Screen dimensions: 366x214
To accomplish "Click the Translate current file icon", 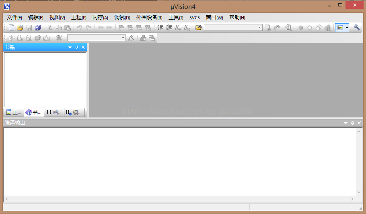I will tap(11, 38).
